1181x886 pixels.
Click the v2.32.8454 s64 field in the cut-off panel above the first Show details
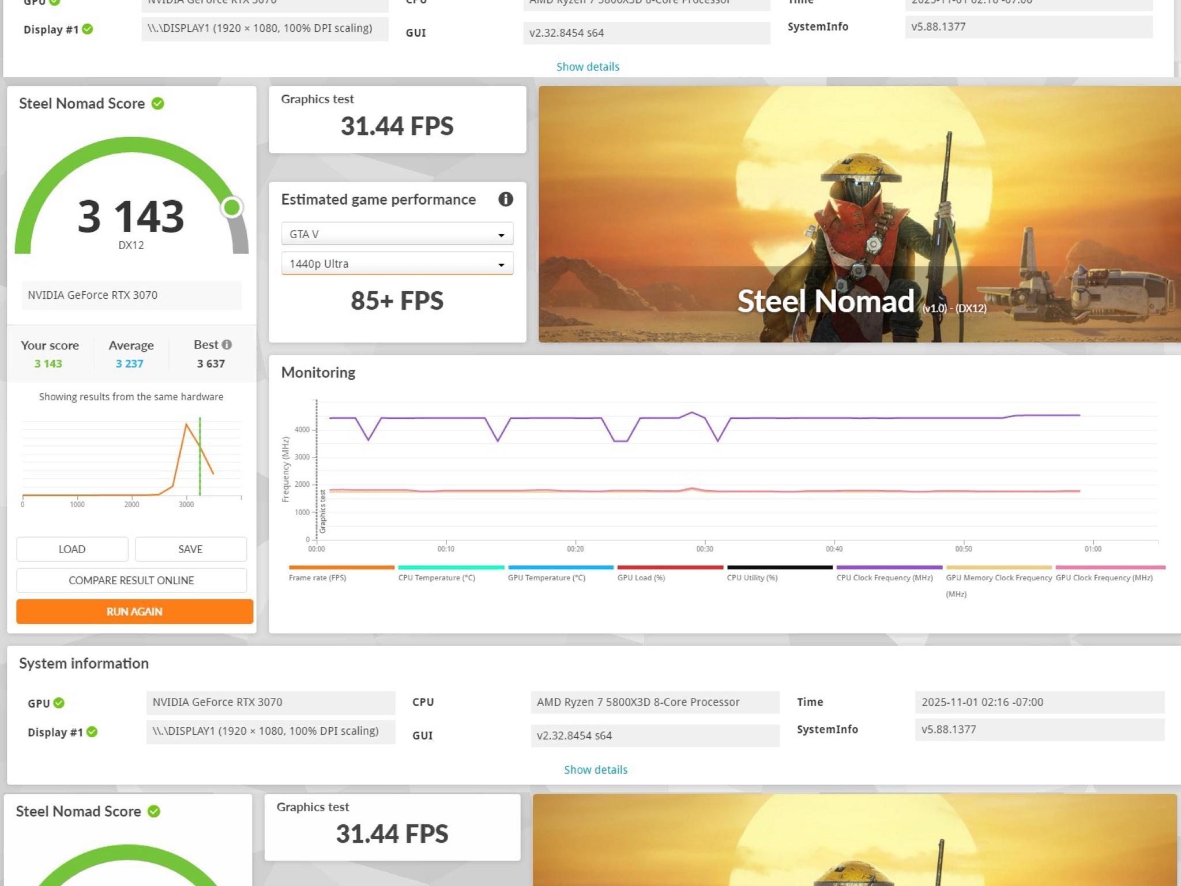coord(646,33)
